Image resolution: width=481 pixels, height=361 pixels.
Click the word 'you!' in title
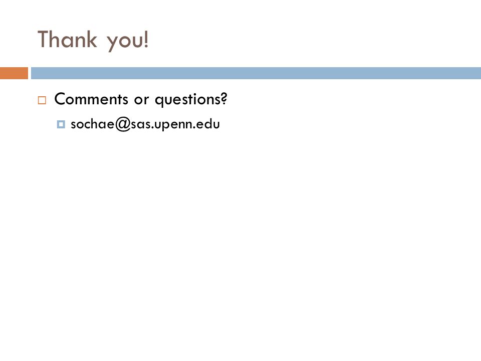(x=128, y=42)
